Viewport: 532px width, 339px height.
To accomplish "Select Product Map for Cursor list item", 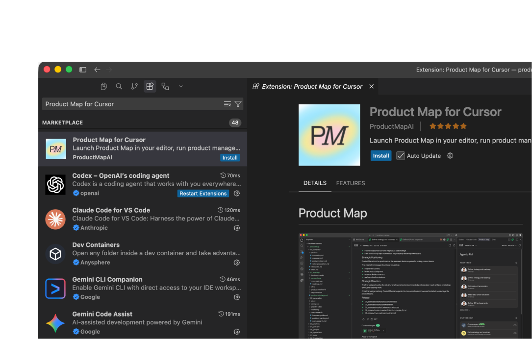I will tap(143, 148).
